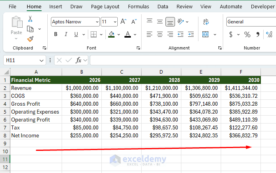Open Alignment settings dialog launcher
Image resolution: width=276 pixels, height=173 pixels.
220,48
